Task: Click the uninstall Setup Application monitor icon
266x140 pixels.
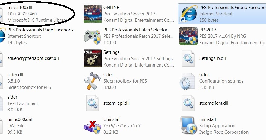Action: coord(188,125)
